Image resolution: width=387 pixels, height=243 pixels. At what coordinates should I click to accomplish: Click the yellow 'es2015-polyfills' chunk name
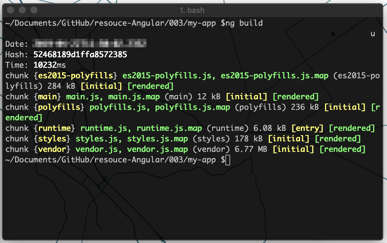[x=76, y=76]
